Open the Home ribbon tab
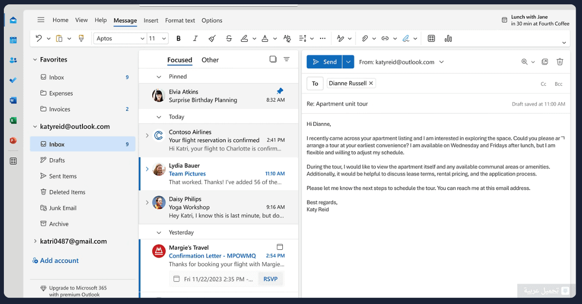 coord(61,20)
